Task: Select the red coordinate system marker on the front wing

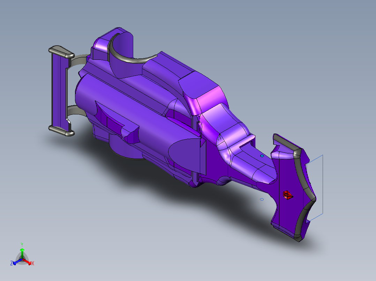Action: tap(288, 195)
